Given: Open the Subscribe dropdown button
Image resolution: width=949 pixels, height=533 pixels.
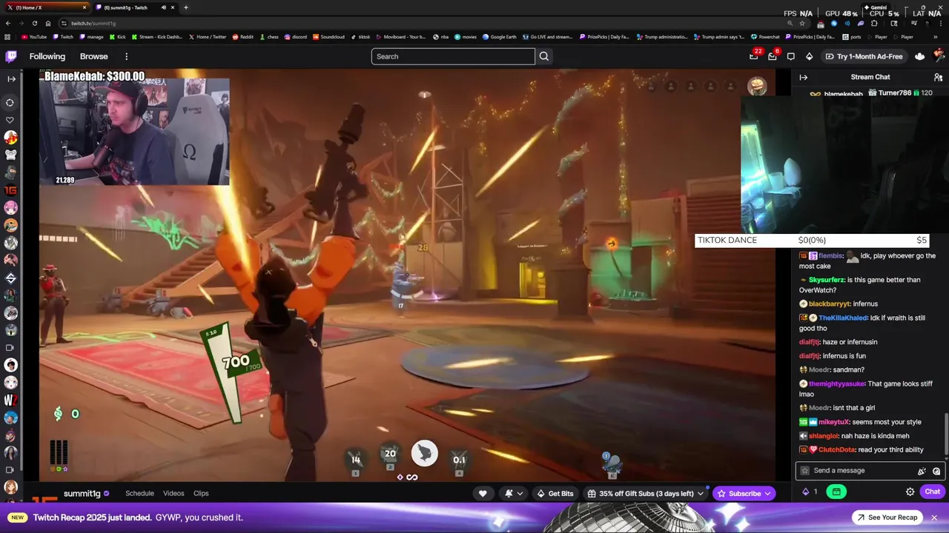Looking at the screenshot, I should click(x=744, y=494).
